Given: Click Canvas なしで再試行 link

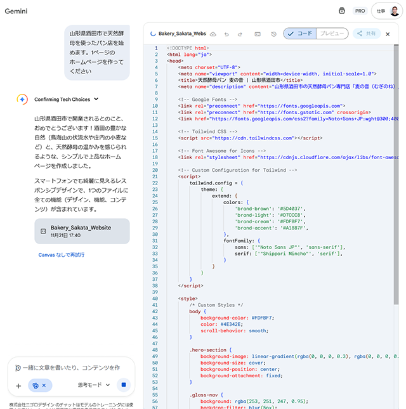Looking at the screenshot, I should click(x=62, y=255).
